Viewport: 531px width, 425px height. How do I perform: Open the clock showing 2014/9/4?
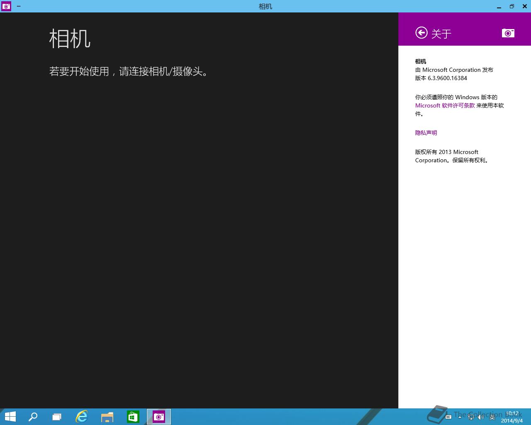click(x=512, y=417)
